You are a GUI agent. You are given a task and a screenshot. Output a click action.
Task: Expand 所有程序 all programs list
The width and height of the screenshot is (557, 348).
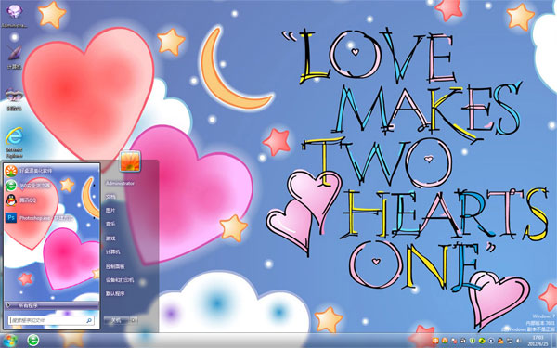point(52,305)
